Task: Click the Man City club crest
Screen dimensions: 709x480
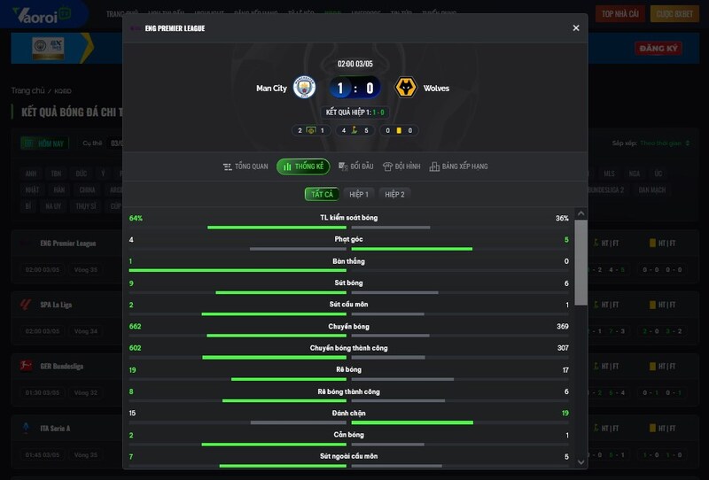Action: click(x=304, y=88)
